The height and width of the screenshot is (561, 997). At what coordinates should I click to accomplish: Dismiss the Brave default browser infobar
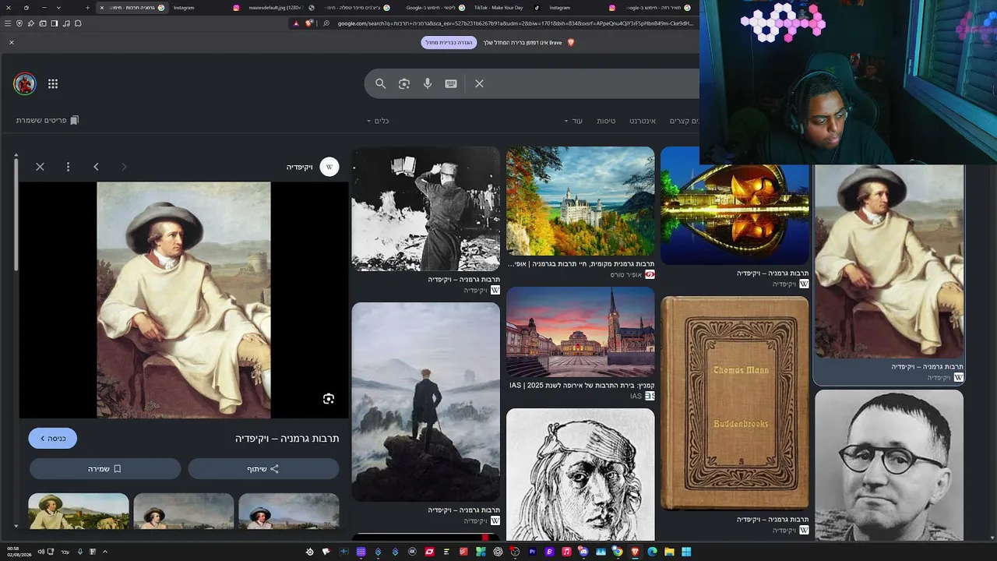pos(12,42)
